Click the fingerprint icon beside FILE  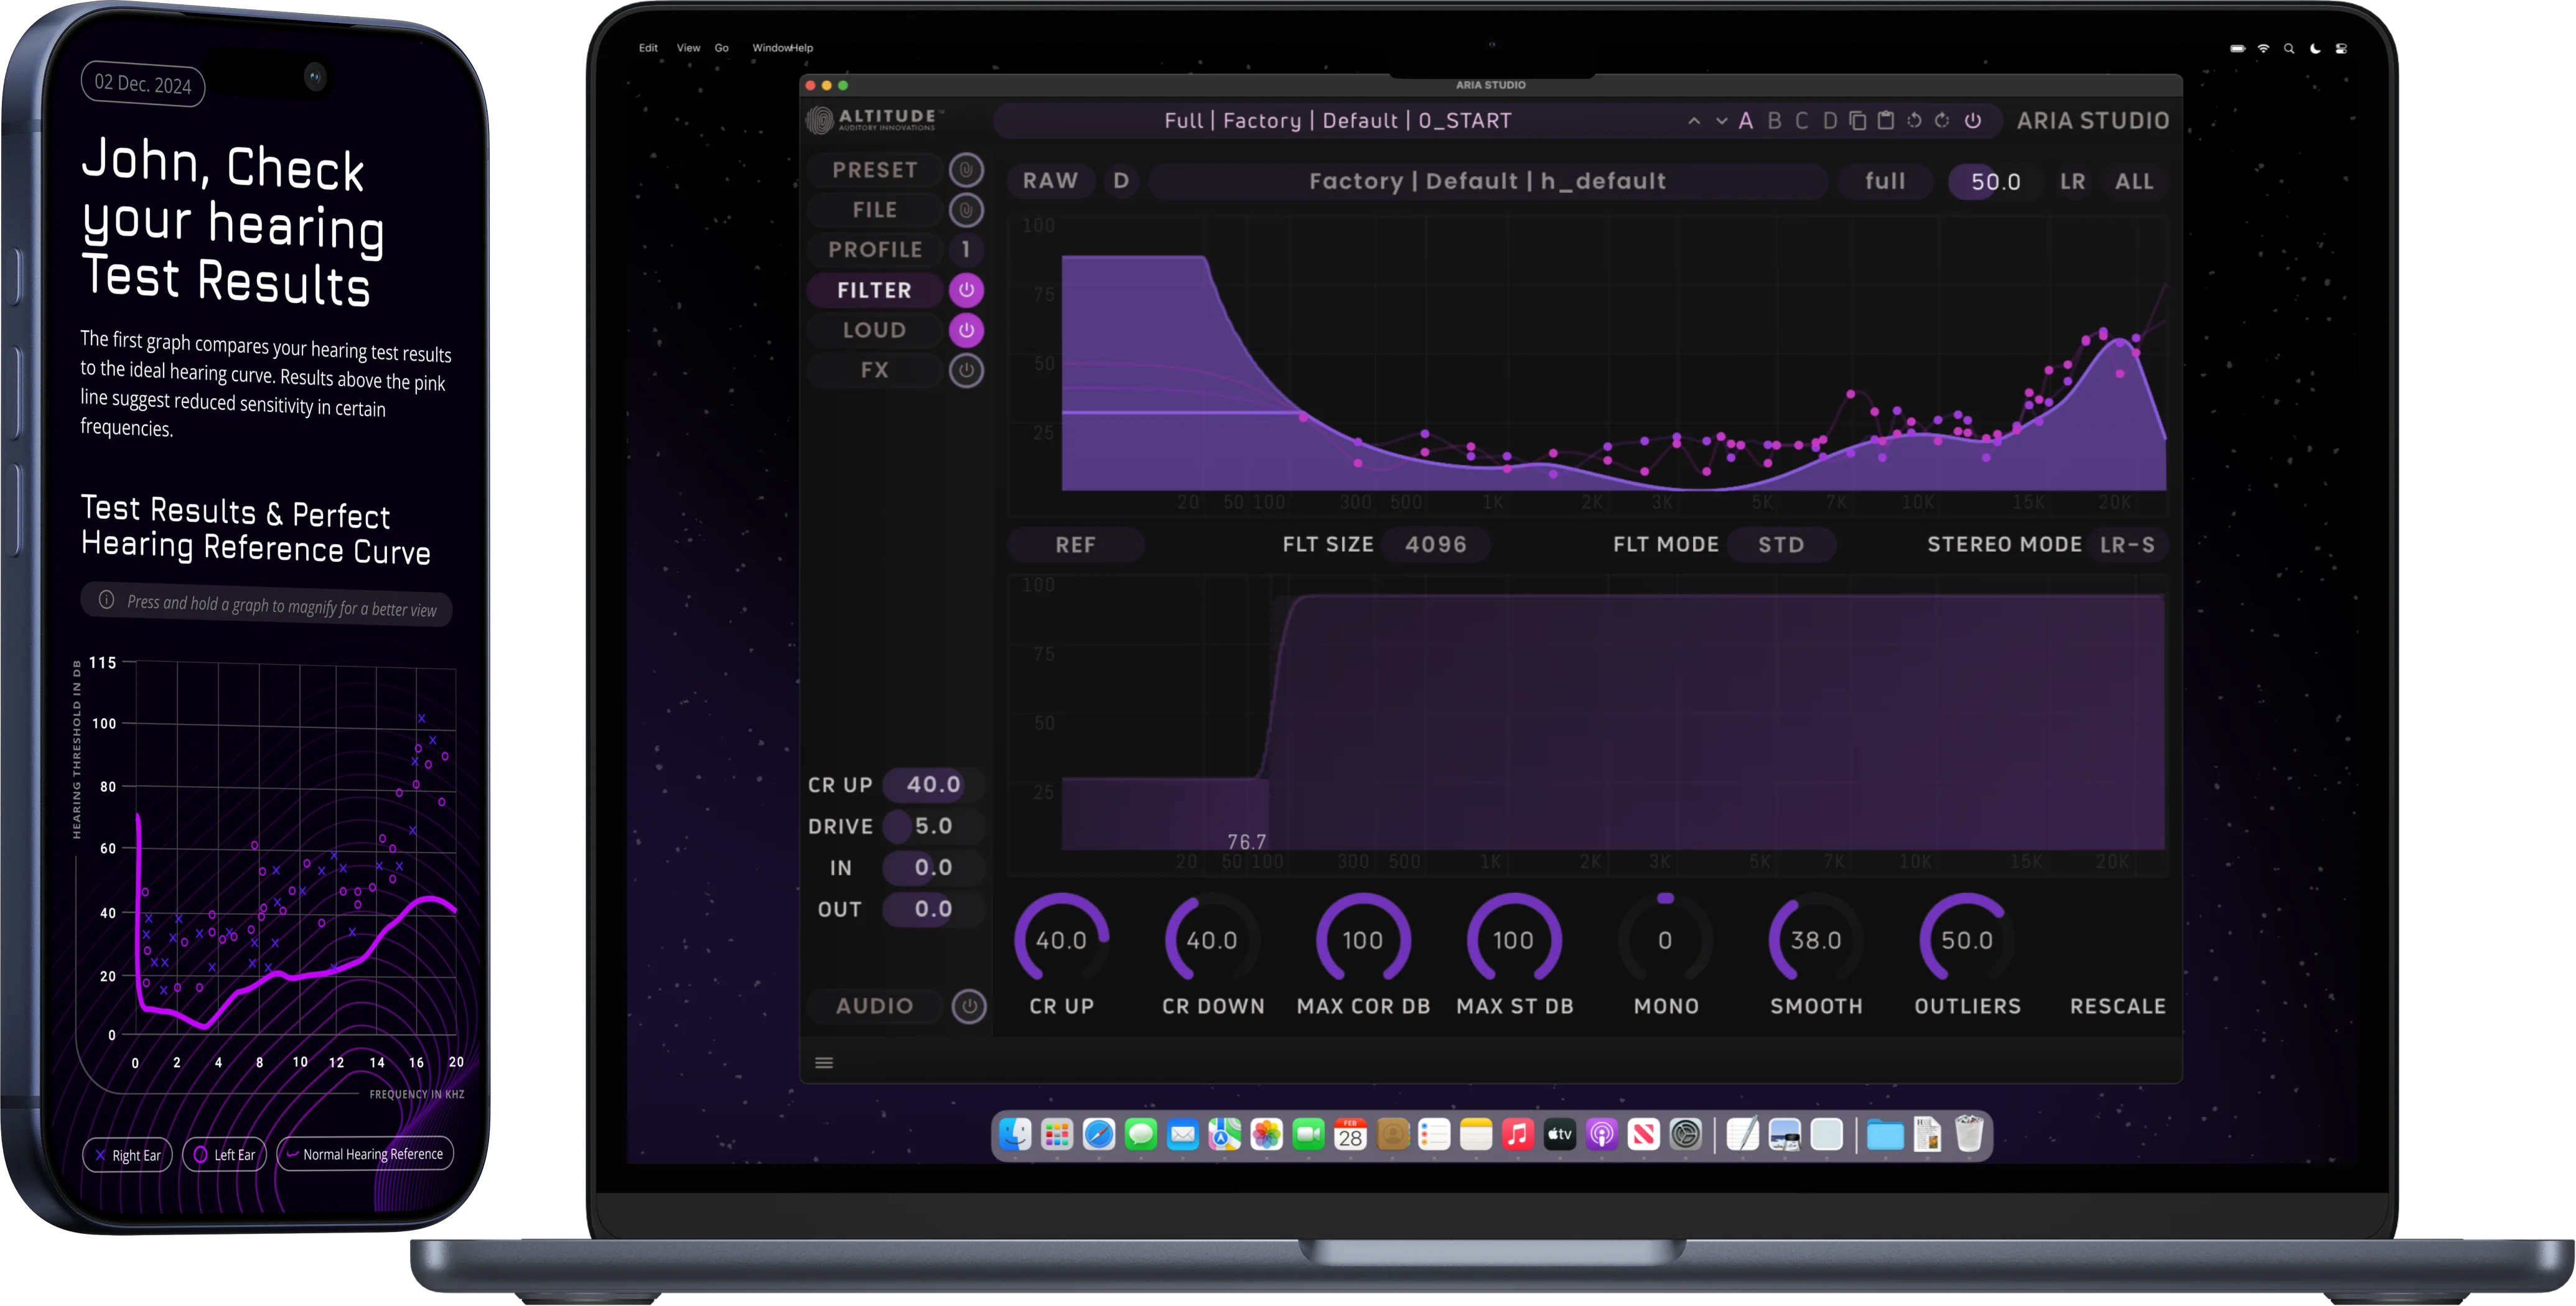coord(966,210)
